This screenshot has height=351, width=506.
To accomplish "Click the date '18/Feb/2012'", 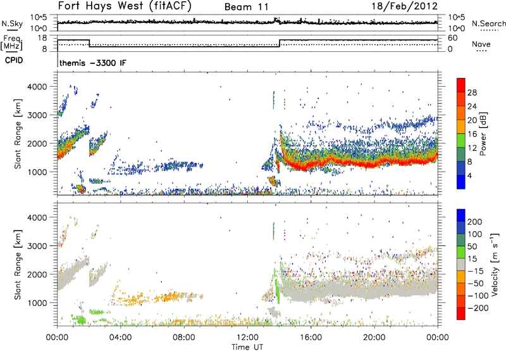I will tap(405, 6).
